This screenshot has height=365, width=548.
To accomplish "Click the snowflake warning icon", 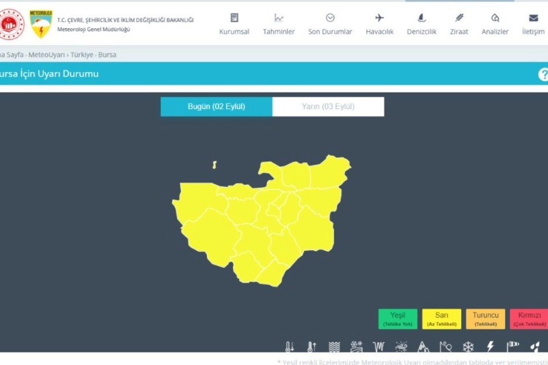I will point(468,347).
